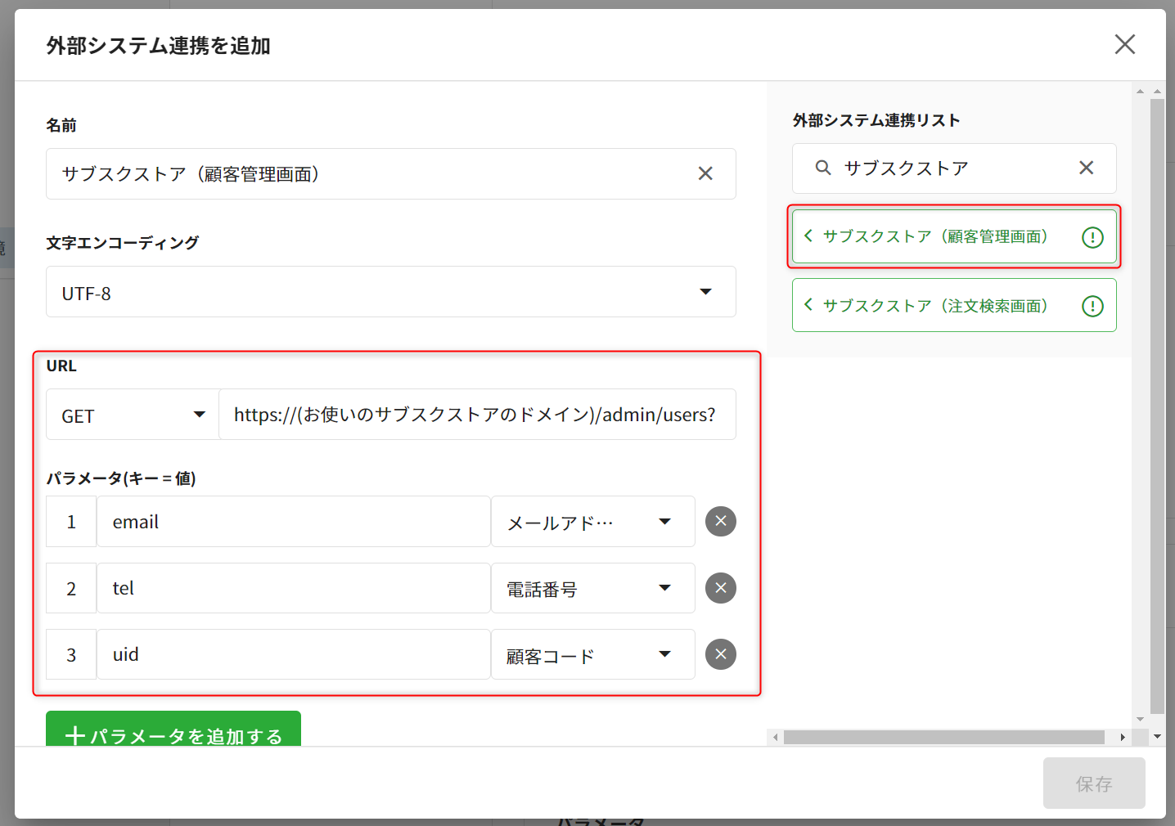Image resolution: width=1175 pixels, height=826 pixels.
Task: Click パラメータを追加する button
Action: (x=173, y=730)
